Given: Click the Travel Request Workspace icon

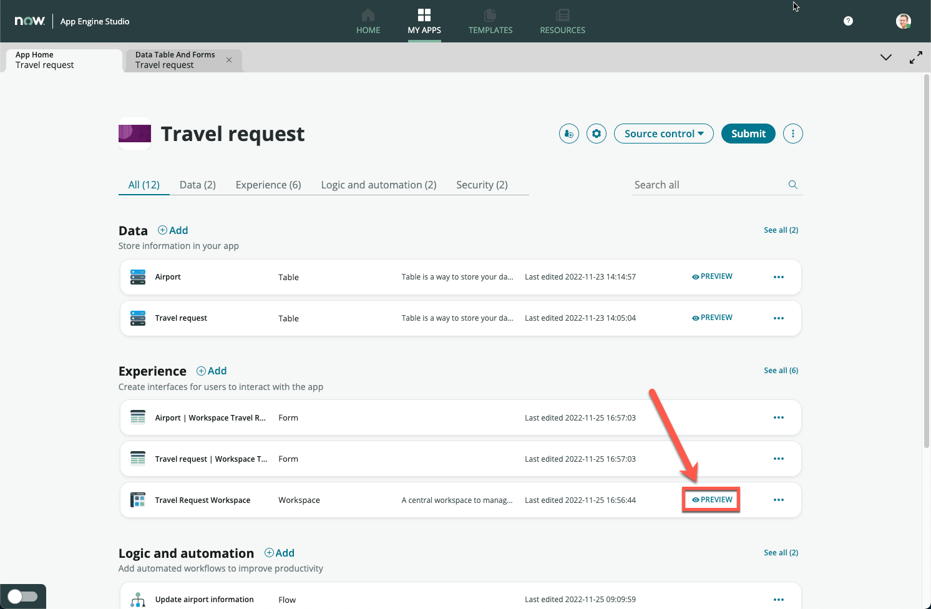Looking at the screenshot, I should (x=138, y=500).
